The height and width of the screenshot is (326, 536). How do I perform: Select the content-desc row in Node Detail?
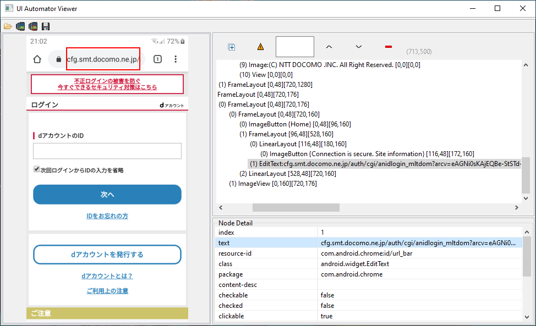369,285
